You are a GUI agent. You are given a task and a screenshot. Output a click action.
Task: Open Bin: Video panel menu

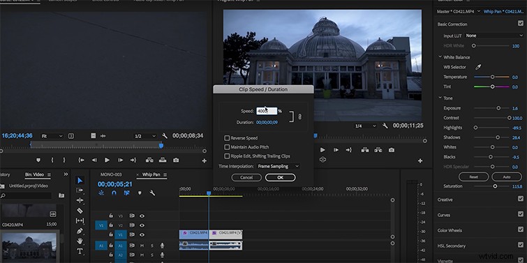49,174
